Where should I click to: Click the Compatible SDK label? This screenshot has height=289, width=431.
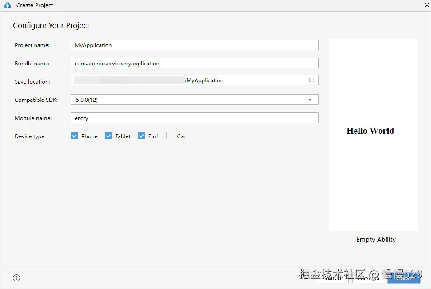click(x=36, y=100)
